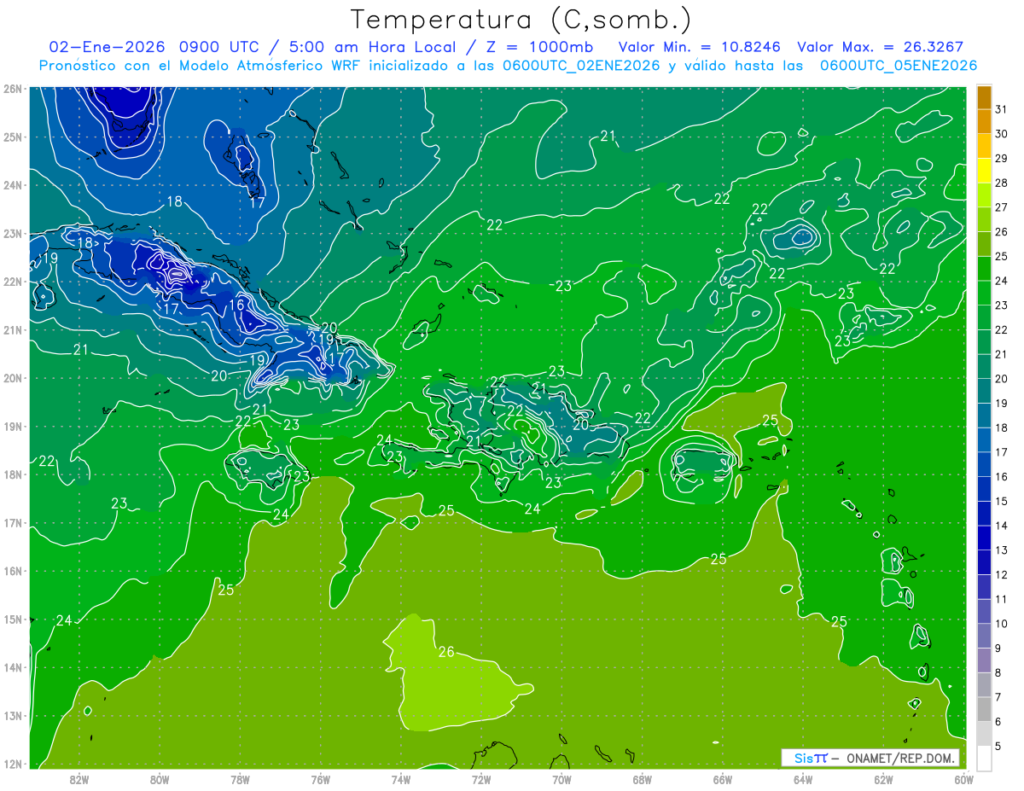
Task: Click the "64W" longitude axis label
Action: click(x=803, y=779)
